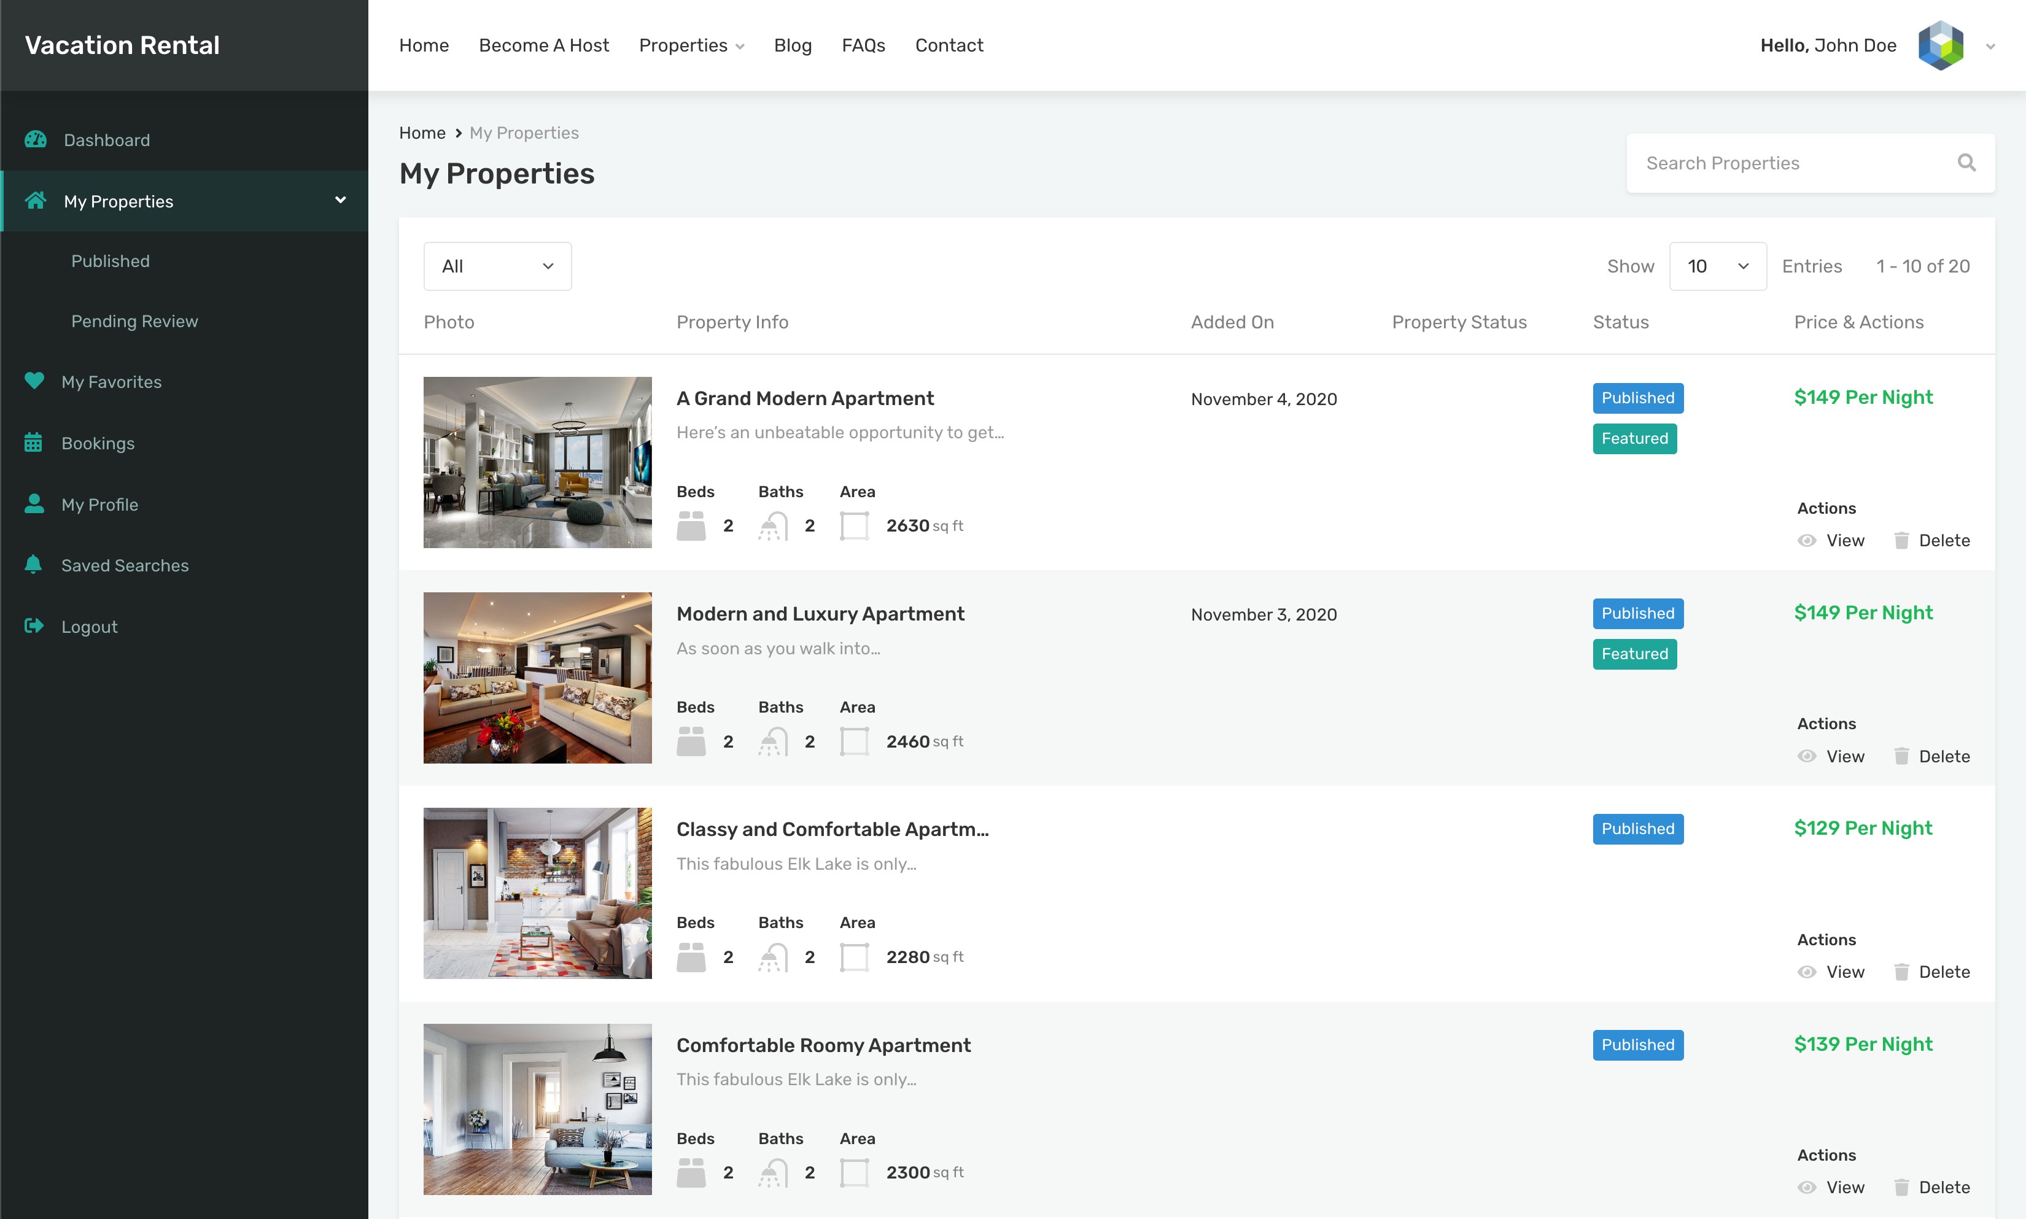Click the Dashboard gauge icon in sidebar
This screenshot has height=1219, width=2026.
click(x=36, y=140)
